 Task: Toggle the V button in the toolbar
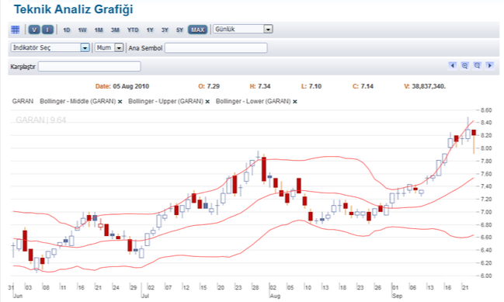(34, 30)
